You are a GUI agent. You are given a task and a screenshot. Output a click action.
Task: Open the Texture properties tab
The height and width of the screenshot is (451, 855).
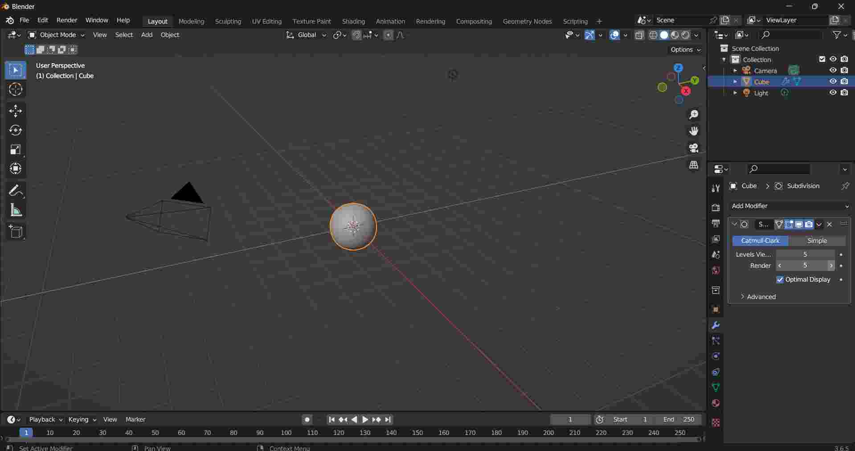716,422
